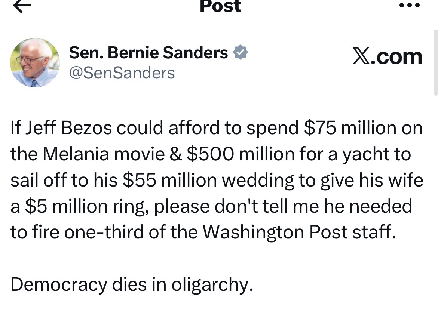441x311 pixels.
Task: Go back using the left arrow
Action: (22, 6)
